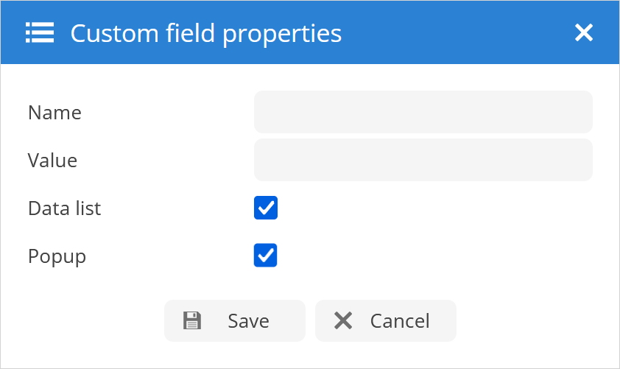Click the "Custom field properties" title text
Viewport: 620px width, 369px height.
(205, 33)
